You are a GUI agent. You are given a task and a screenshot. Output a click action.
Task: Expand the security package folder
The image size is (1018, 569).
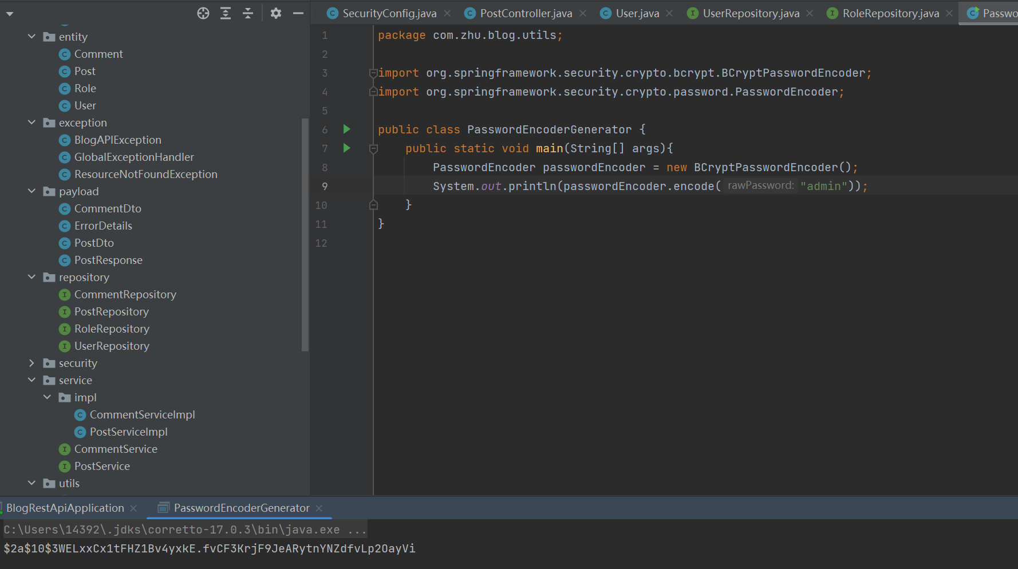31,363
